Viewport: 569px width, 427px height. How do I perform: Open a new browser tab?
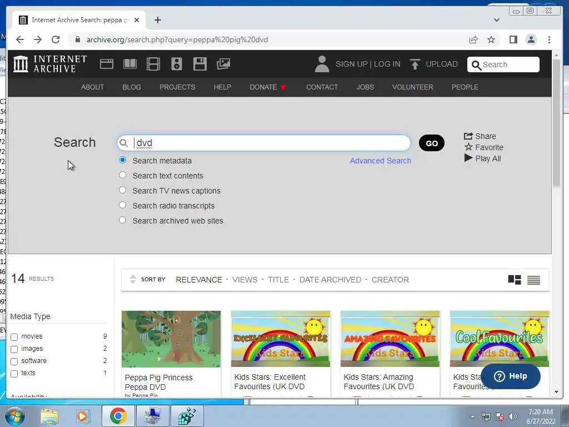click(157, 20)
